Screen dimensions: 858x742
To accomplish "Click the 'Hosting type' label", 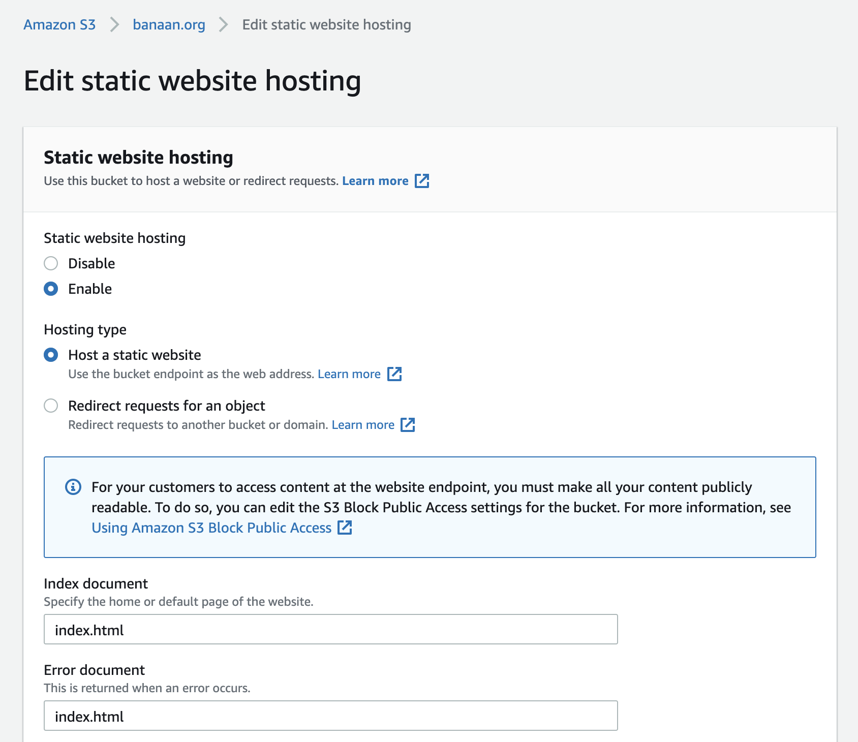I will click(85, 330).
